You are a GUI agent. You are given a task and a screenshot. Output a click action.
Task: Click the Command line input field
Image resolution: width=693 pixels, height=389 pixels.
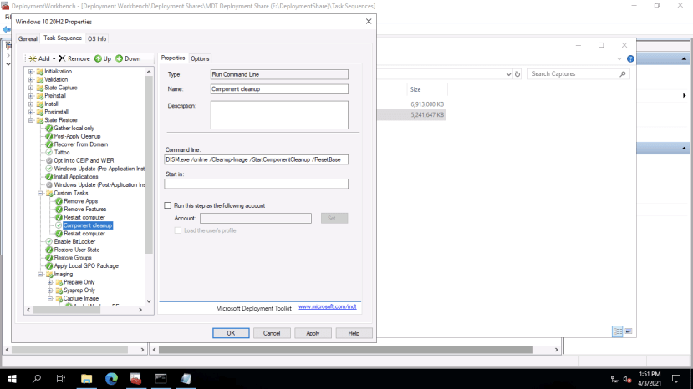pos(256,159)
